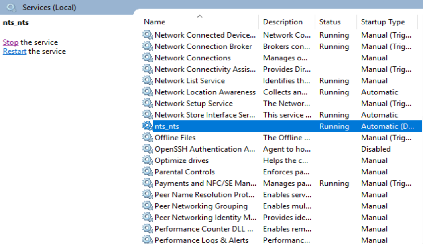Image resolution: width=423 pixels, height=244 pixels.
Task: Select the Network Connection Broker service
Action: [203, 46]
